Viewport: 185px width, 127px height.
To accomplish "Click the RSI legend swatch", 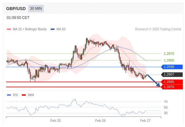I will coord(9,95).
